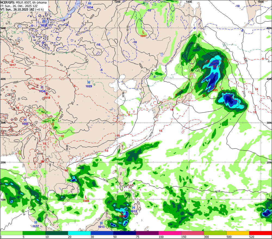
Task: Click the 1030 isobar label
Action: pos(92,17)
